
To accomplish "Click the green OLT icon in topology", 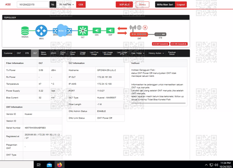I will [83, 31].
